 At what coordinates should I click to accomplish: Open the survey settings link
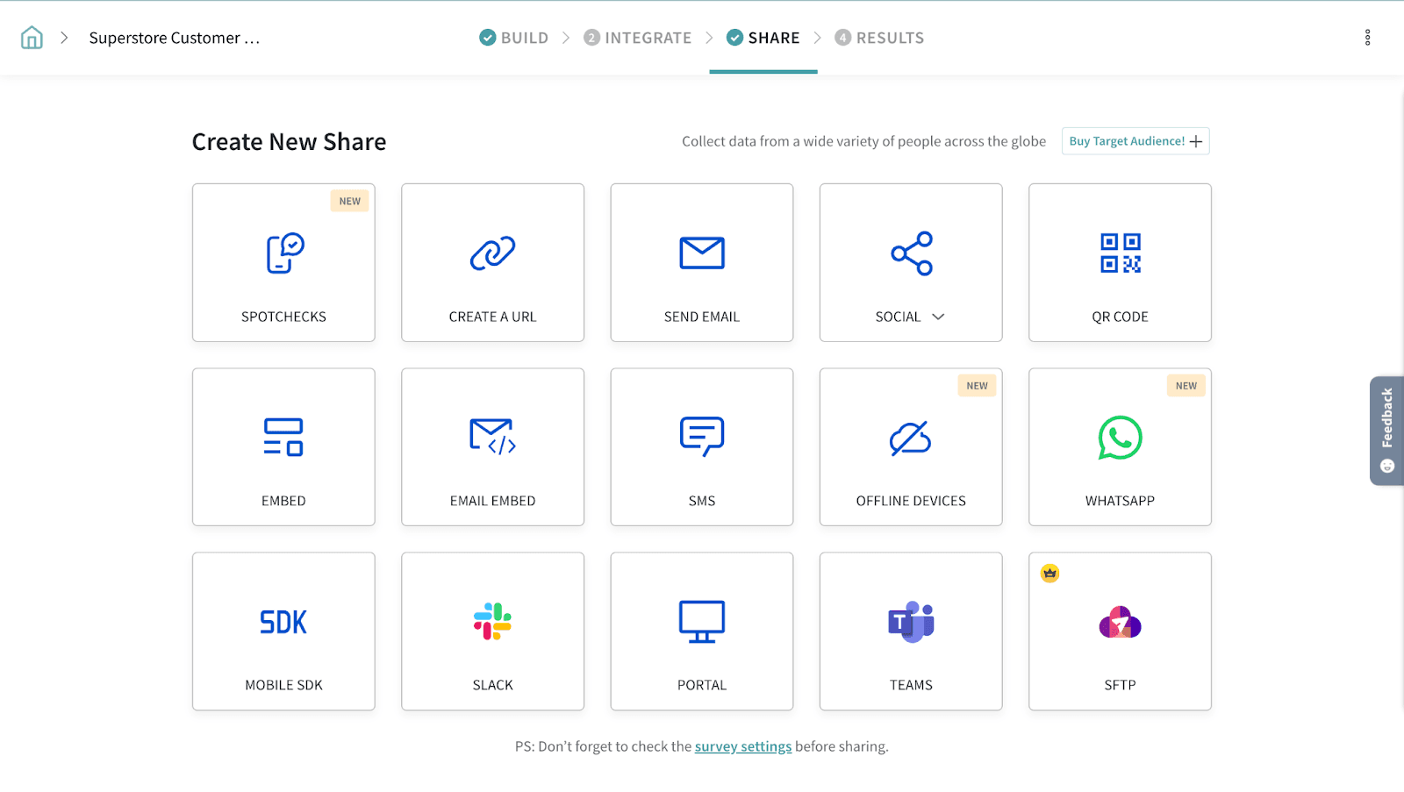tap(742, 746)
